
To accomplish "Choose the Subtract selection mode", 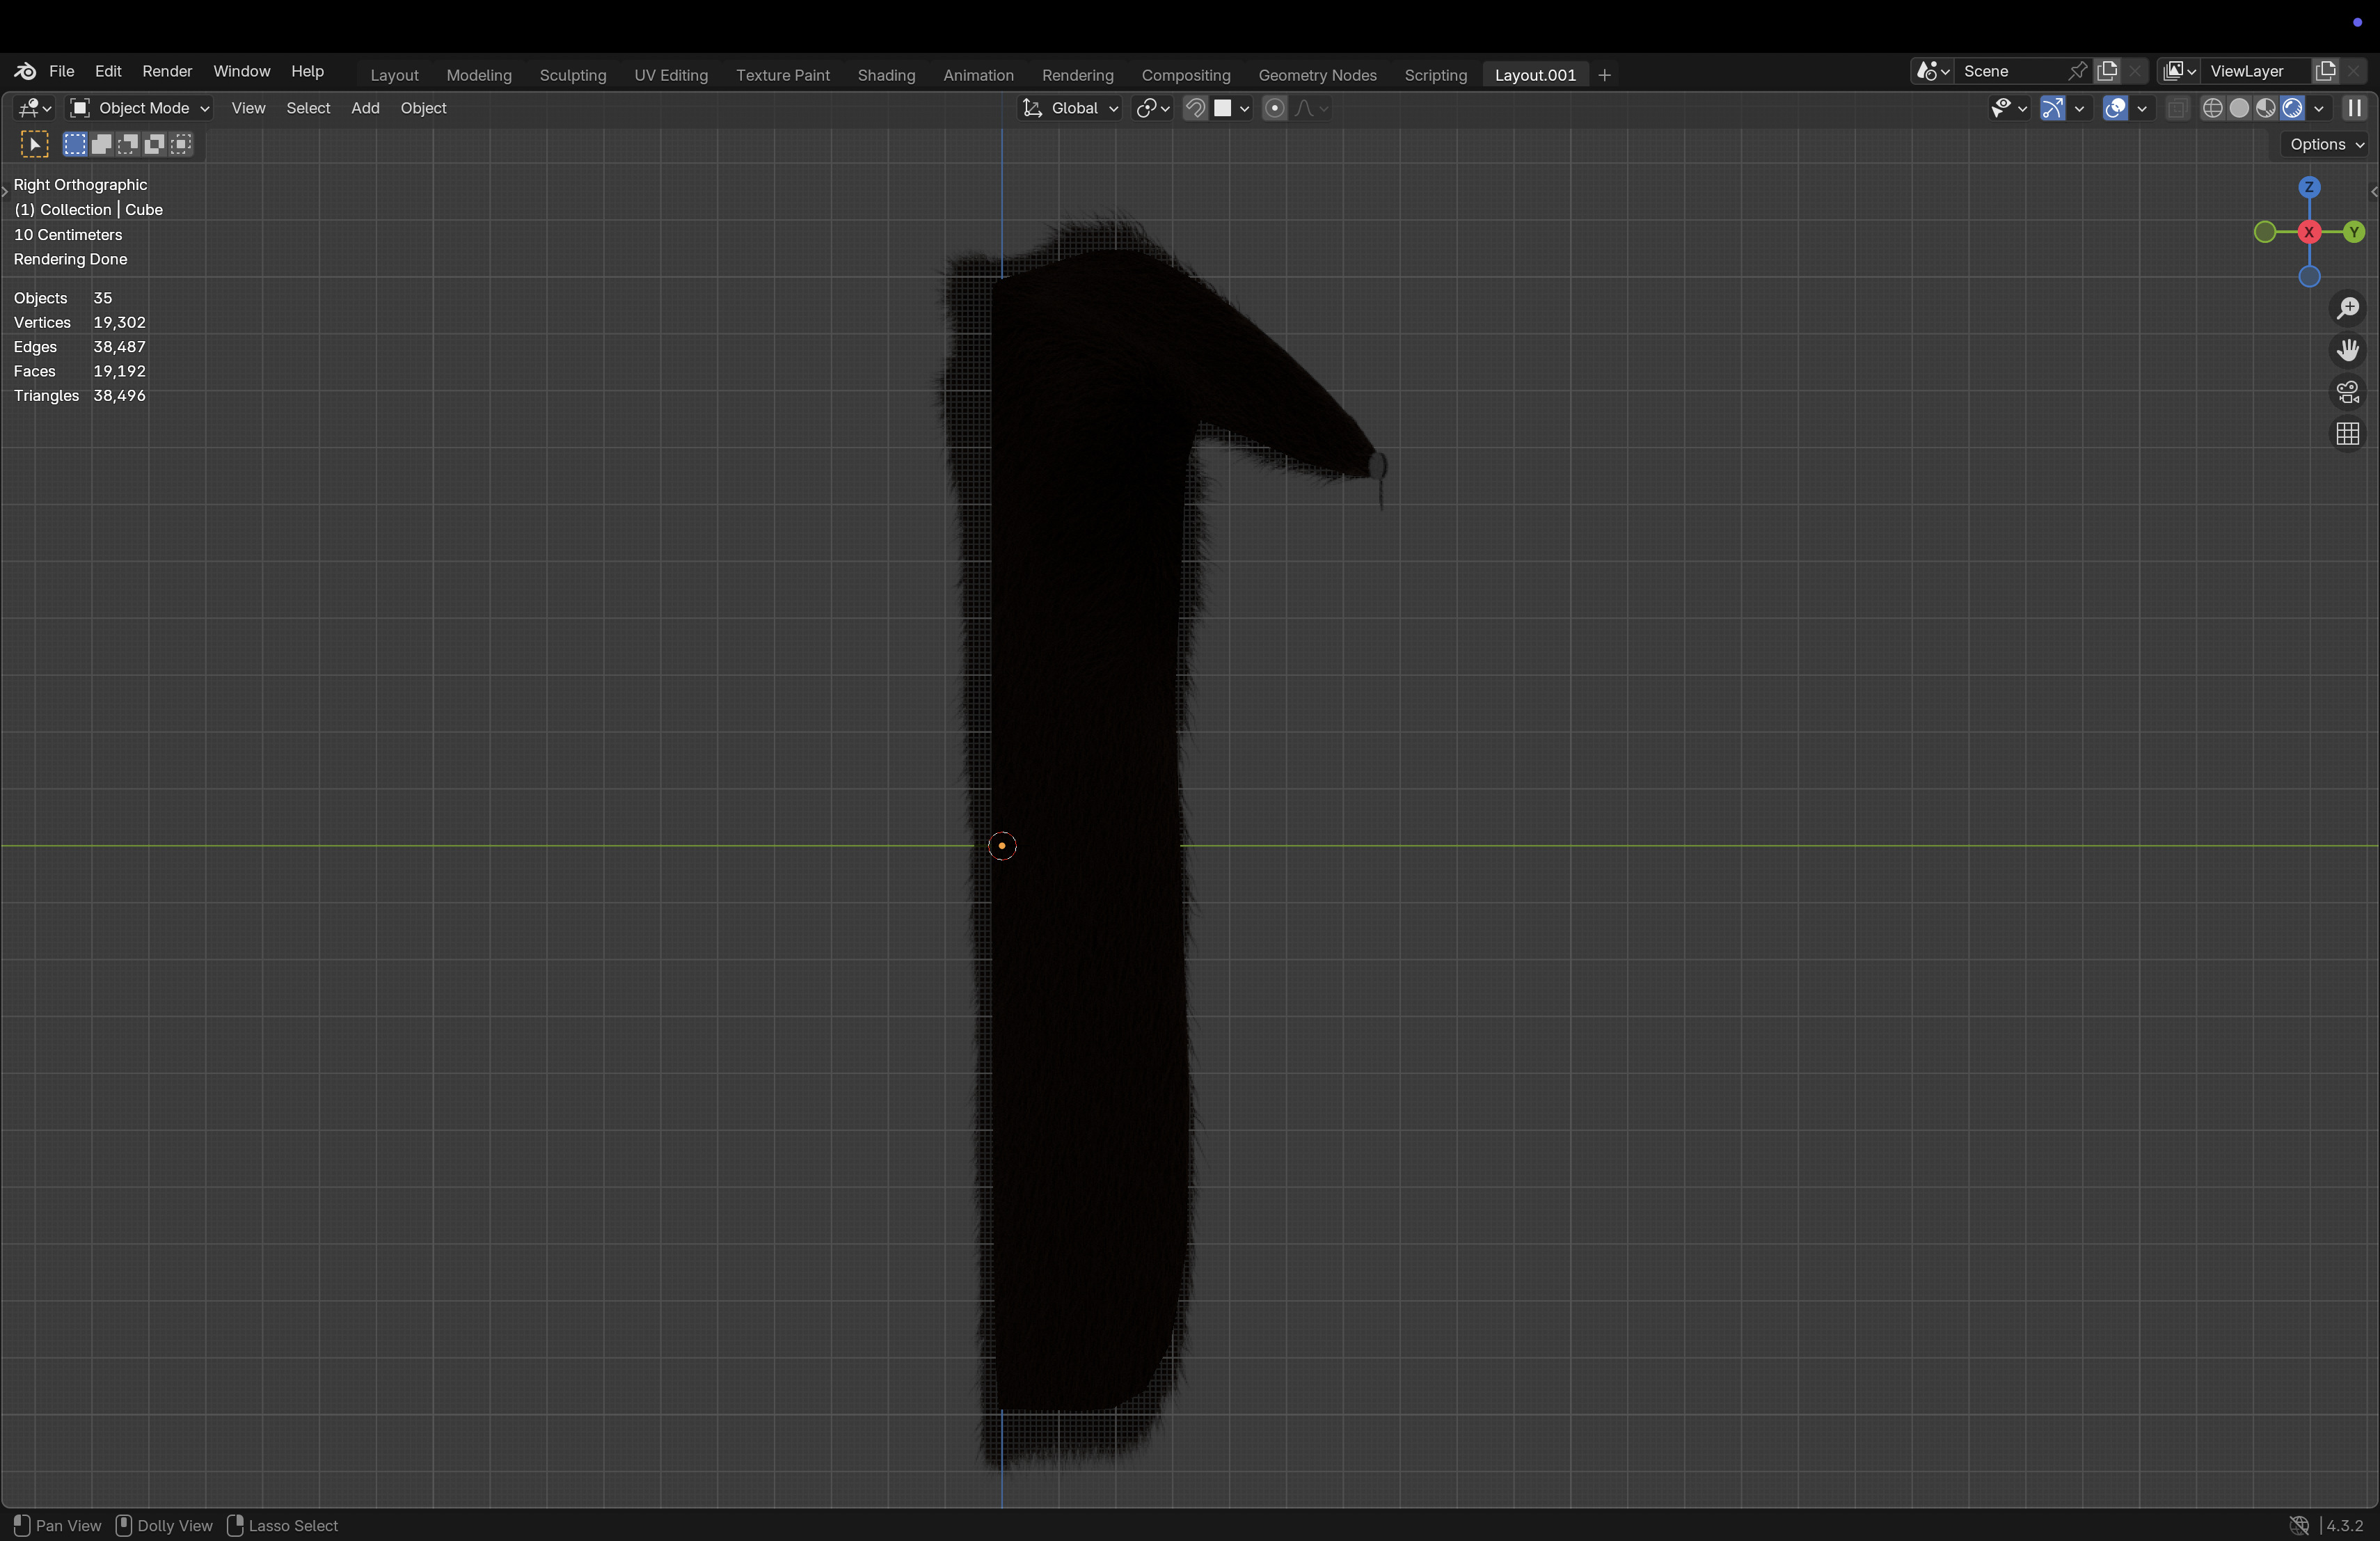I will pyautogui.click(x=128, y=144).
